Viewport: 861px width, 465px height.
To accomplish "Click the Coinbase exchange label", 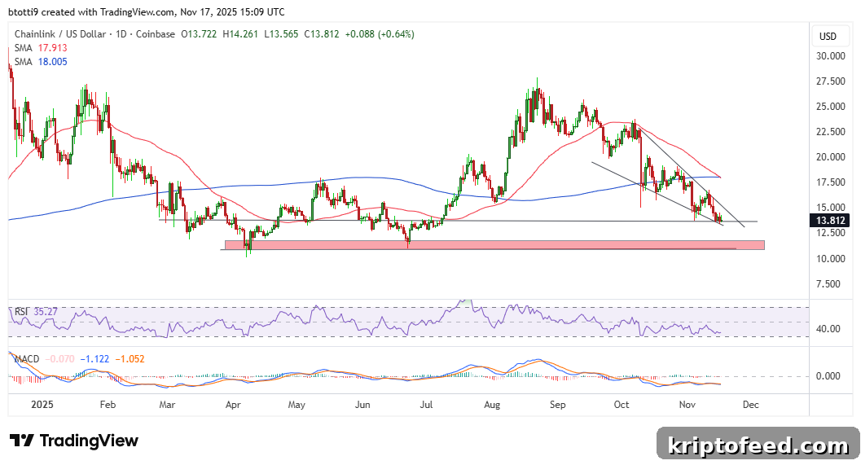I will (x=156, y=34).
